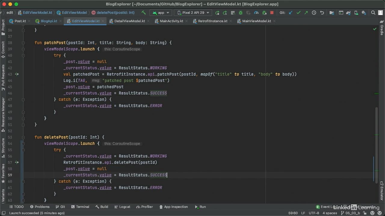Click Git Update Project blue arrow
Viewport: 385px width, 216px height.
[x=291, y=13]
